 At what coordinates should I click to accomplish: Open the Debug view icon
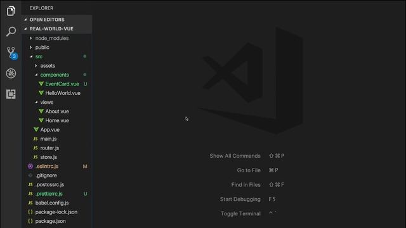[x=11, y=73]
